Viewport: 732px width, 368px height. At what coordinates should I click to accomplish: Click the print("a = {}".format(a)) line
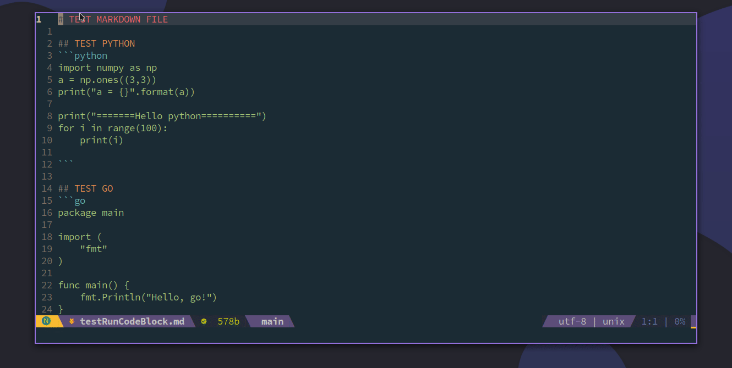tap(127, 92)
